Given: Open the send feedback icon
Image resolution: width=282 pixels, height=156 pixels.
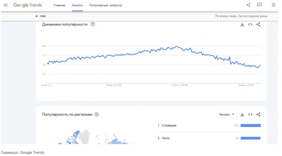Looking at the screenshot, I should pyautogui.click(x=259, y=5).
